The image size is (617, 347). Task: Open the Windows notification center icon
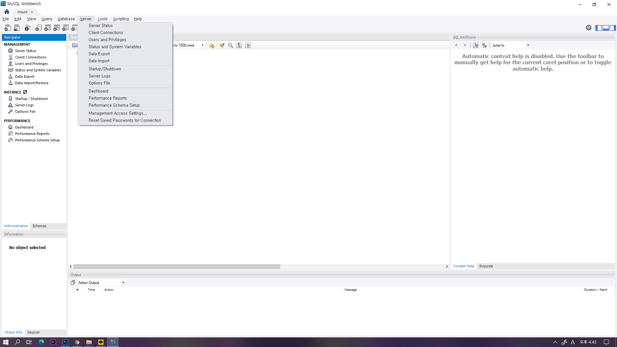coord(606,342)
